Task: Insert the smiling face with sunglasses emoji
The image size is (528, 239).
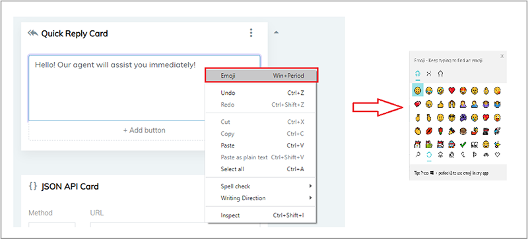Action: click(x=452, y=118)
